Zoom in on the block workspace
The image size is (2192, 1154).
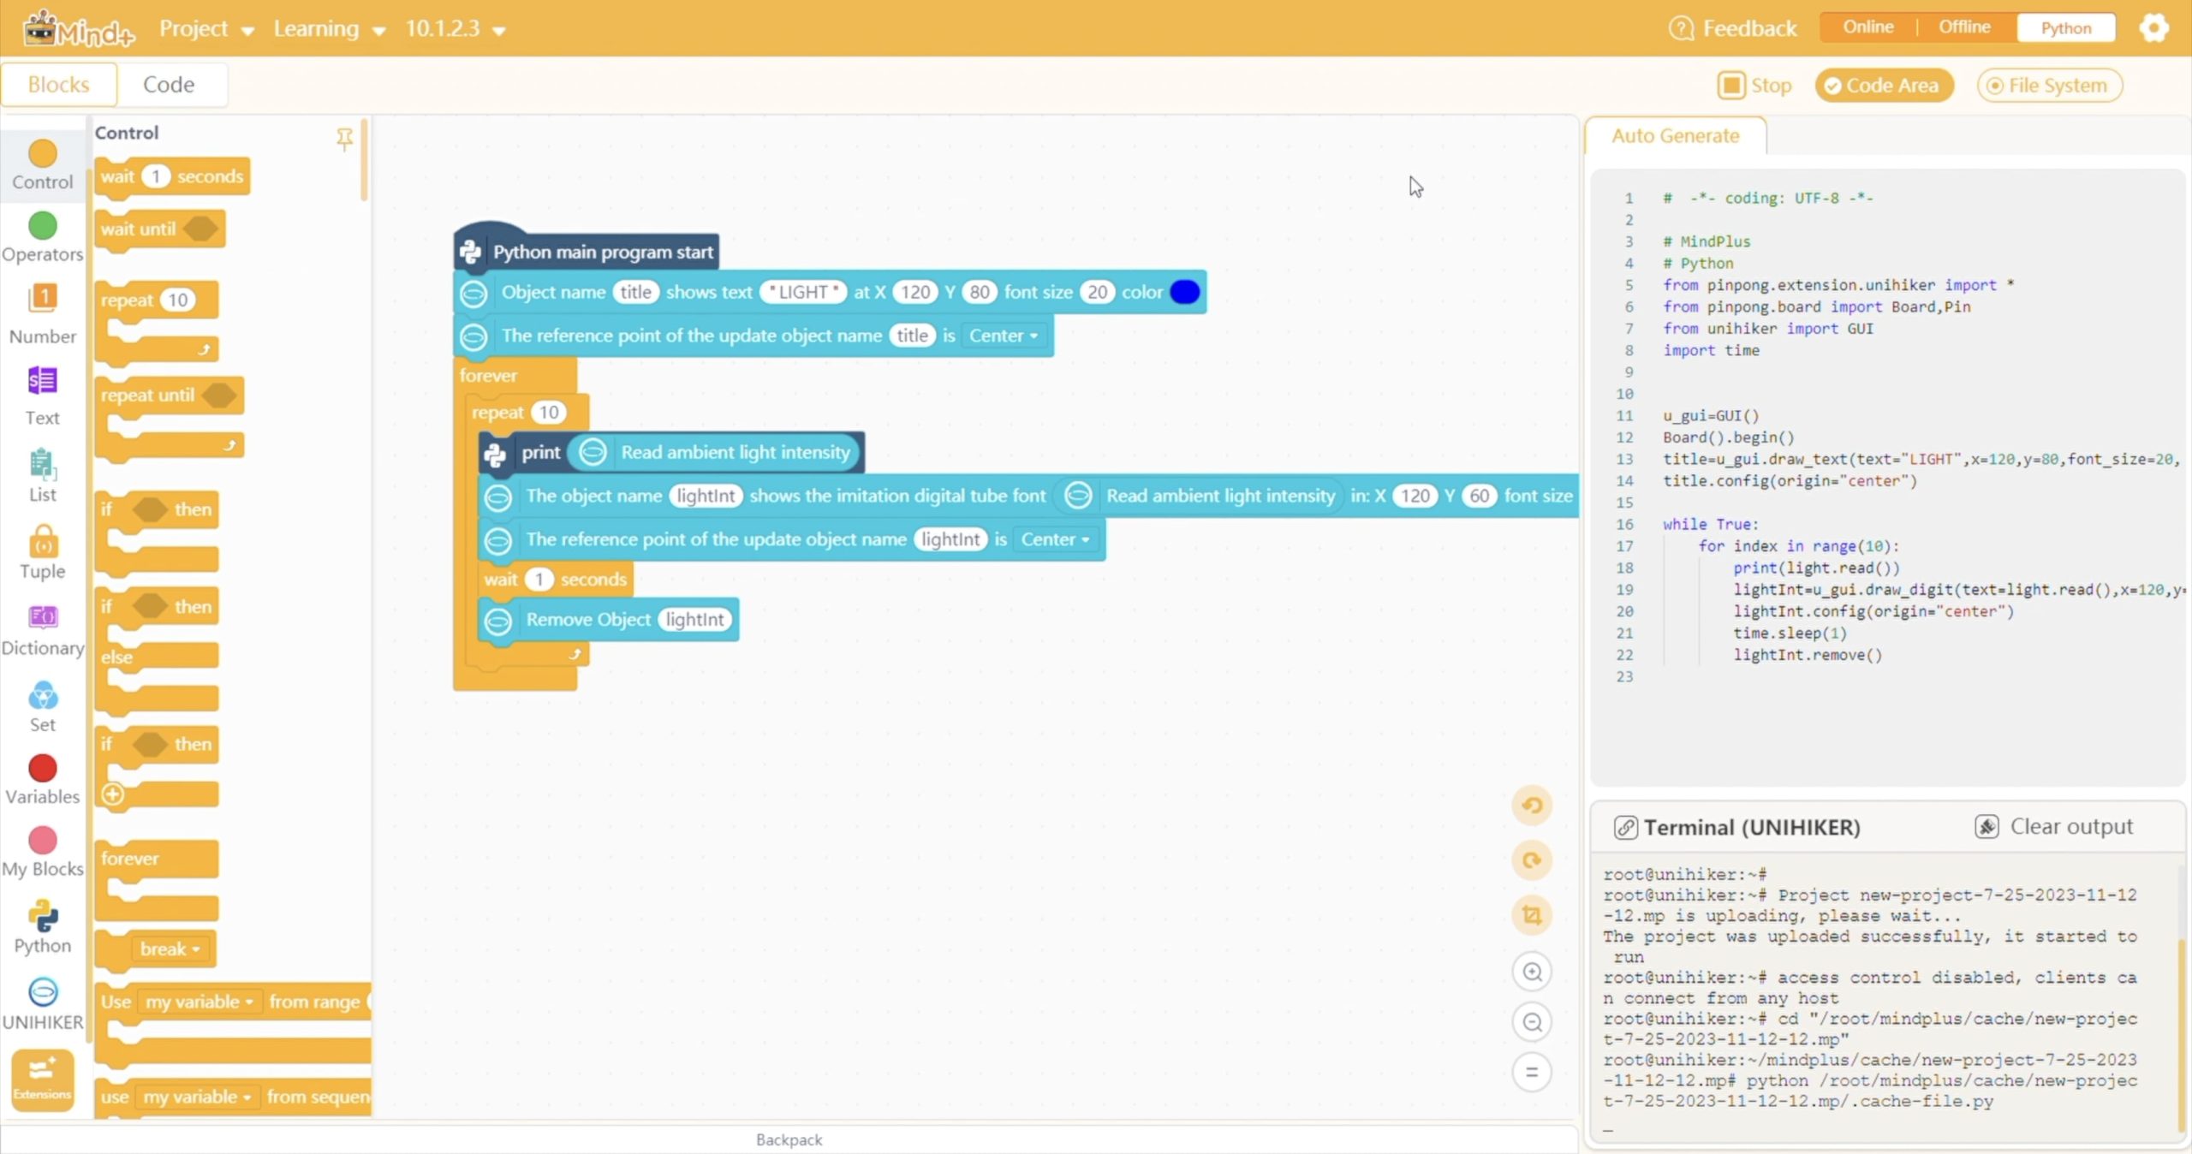pos(1532,972)
